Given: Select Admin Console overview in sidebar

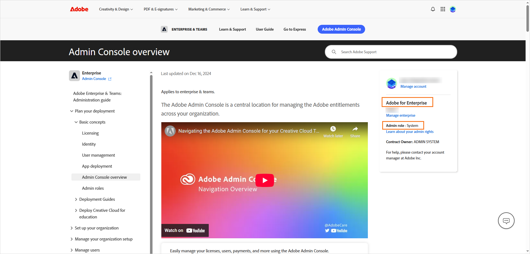Looking at the screenshot, I should [x=106, y=177].
